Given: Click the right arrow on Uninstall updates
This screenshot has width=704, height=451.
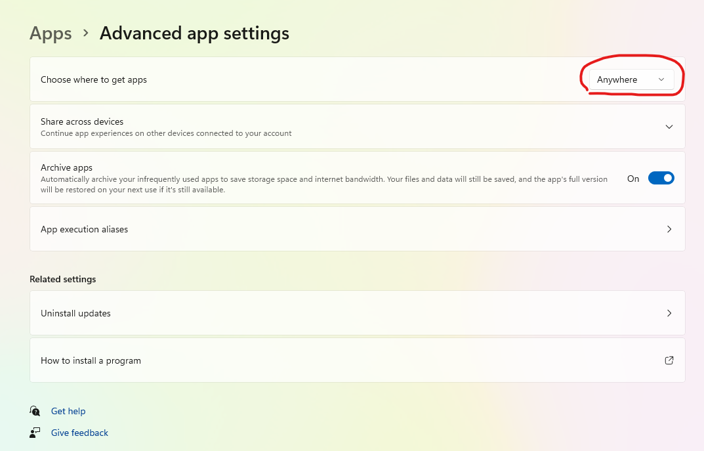Looking at the screenshot, I should click(669, 313).
